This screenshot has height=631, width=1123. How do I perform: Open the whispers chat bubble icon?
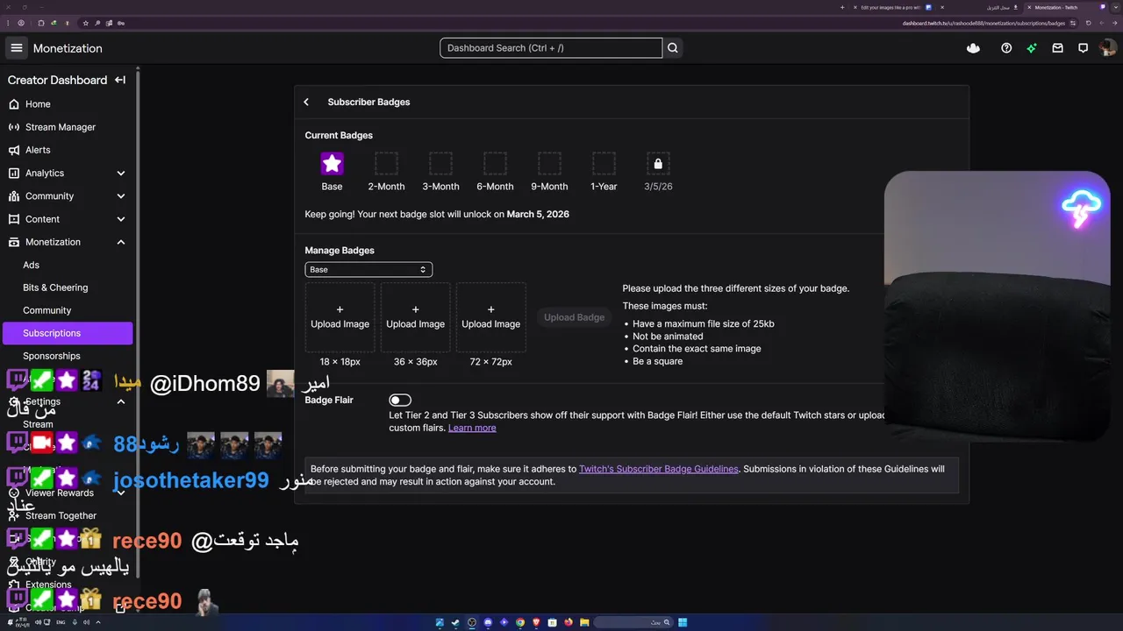click(x=1083, y=48)
